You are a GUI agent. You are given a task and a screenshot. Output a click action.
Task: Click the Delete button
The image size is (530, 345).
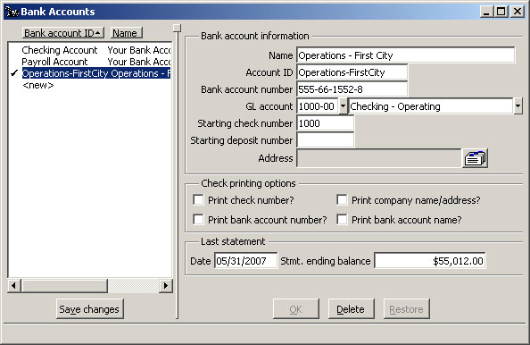[x=352, y=308]
